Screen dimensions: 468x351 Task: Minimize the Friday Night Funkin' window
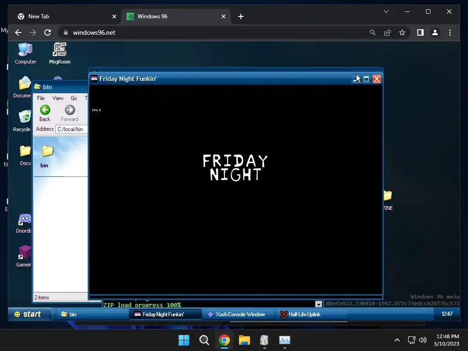(356, 79)
